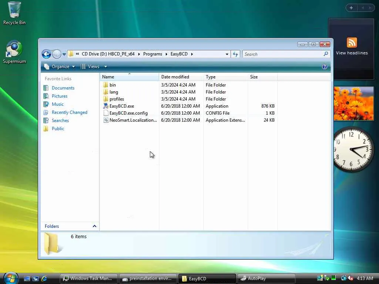Click the Forward navigation arrow button

click(x=57, y=54)
